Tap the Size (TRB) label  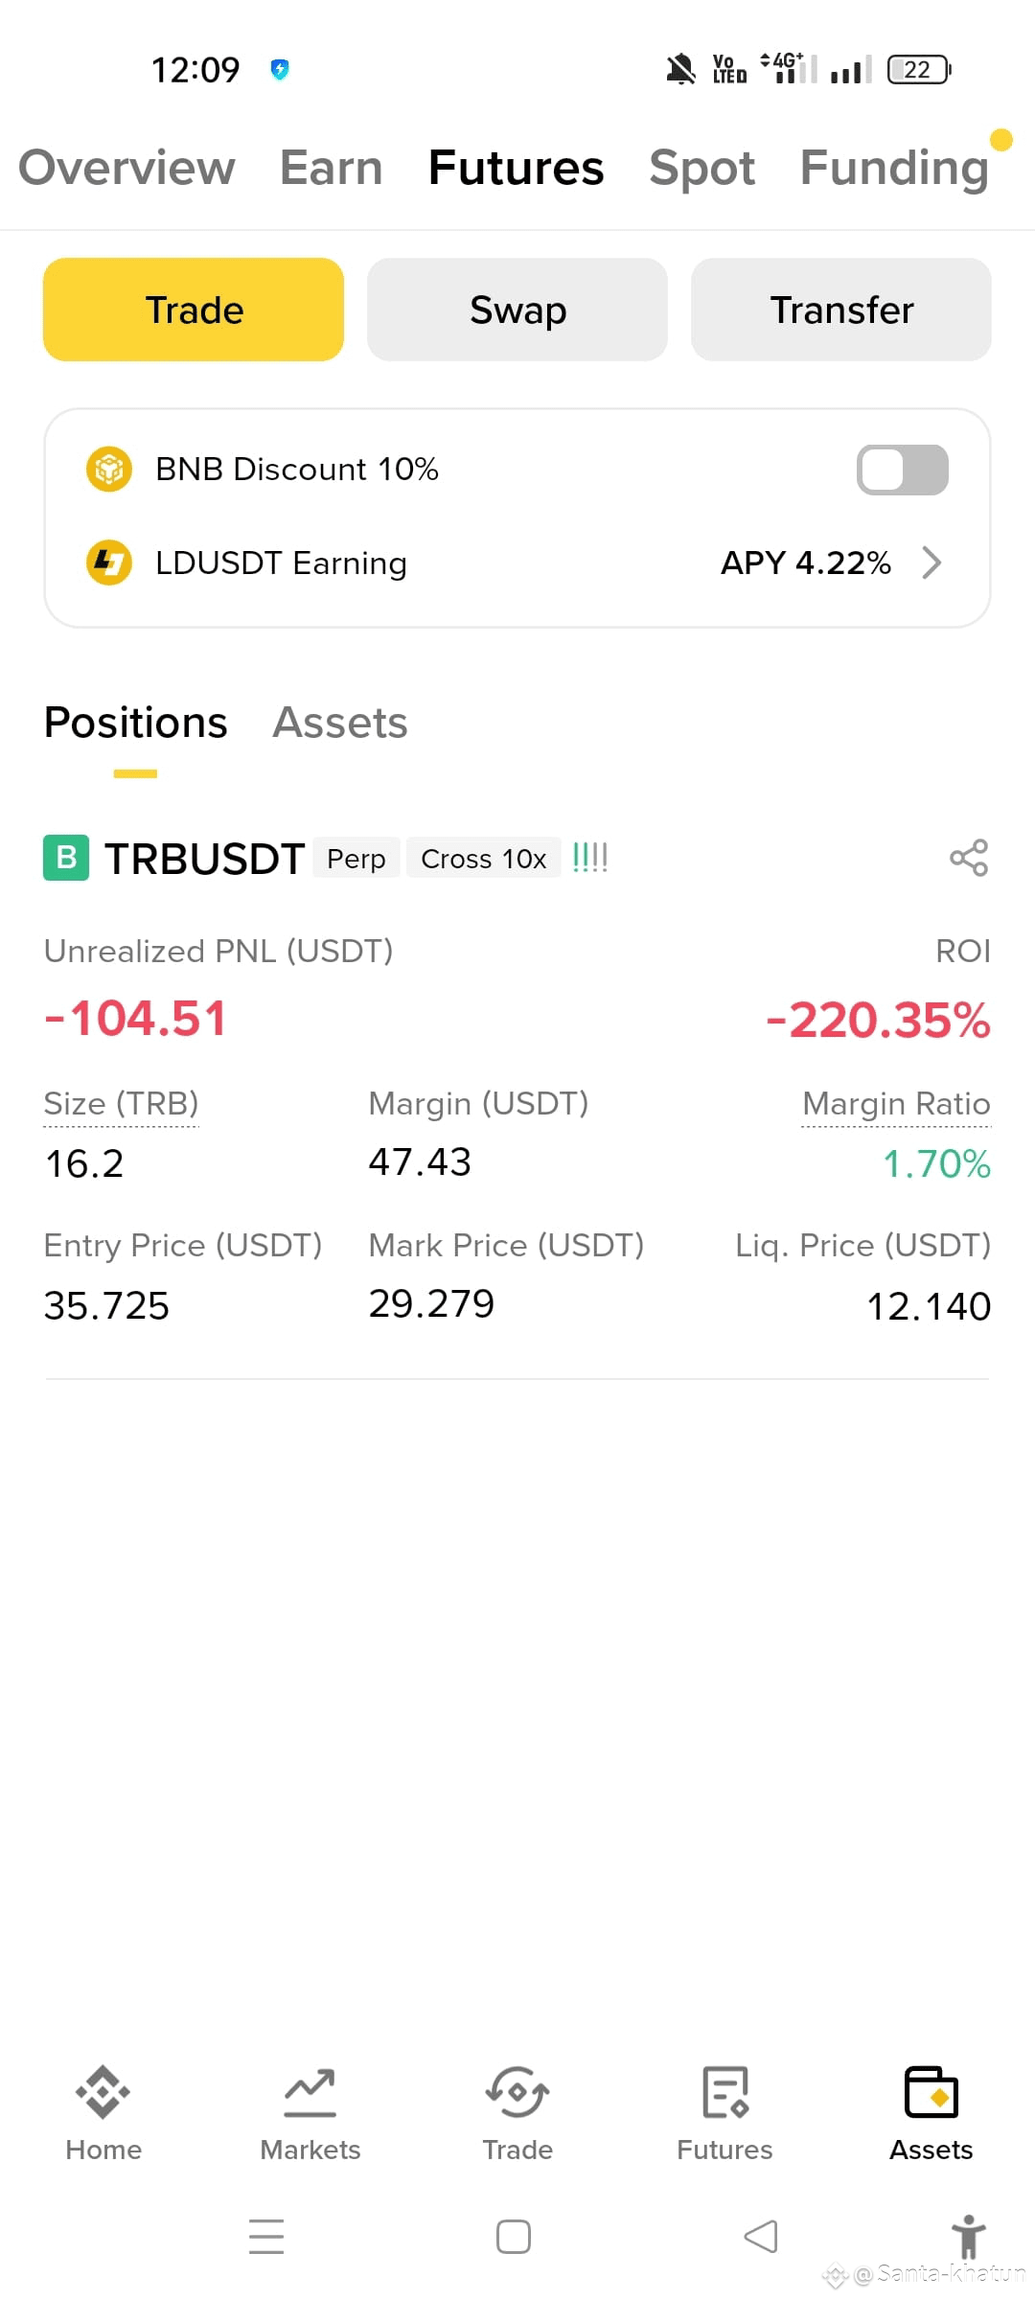[x=122, y=1104]
